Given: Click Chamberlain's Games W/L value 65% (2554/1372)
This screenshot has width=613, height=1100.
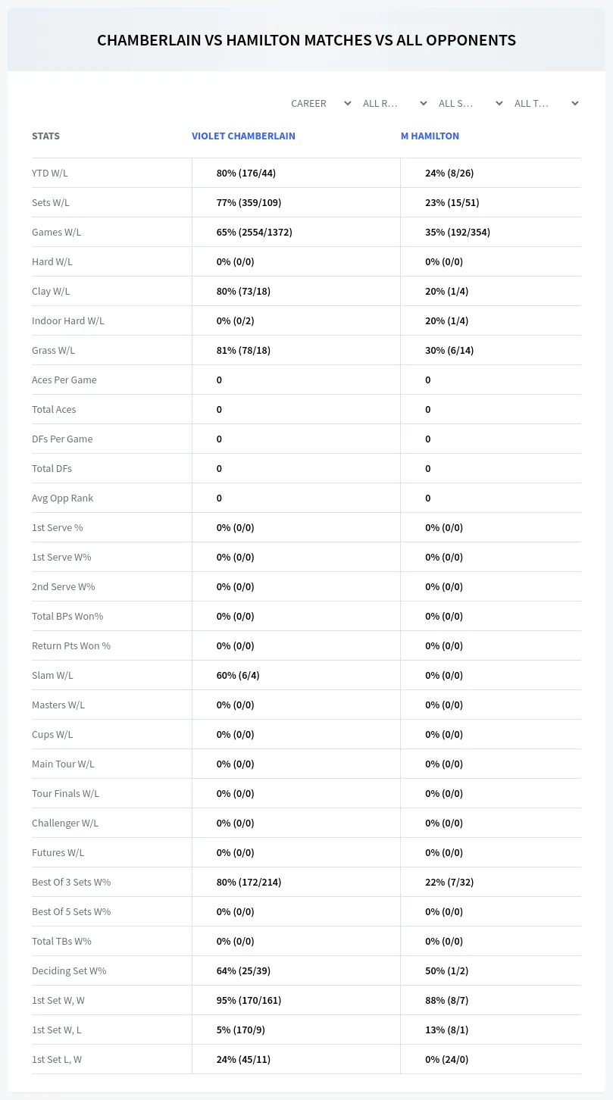Looking at the screenshot, I should pyautogui.click(x=255, y=232).
